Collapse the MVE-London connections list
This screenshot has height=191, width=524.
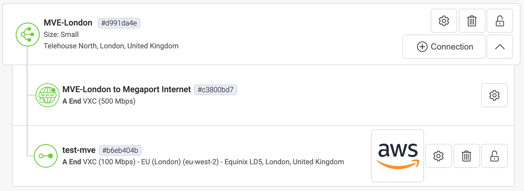[500, 47]
